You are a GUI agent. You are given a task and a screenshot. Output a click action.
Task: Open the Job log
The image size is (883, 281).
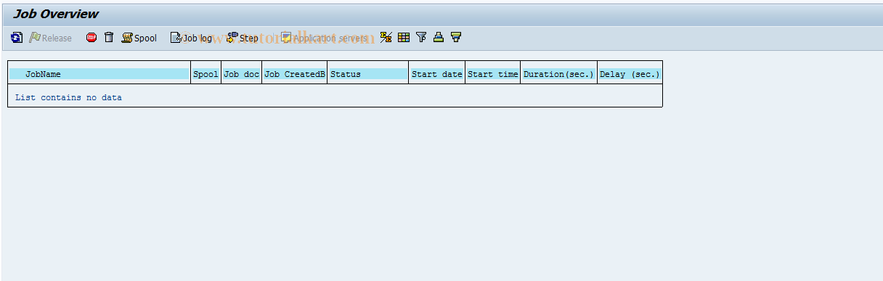[x=191, y=38]
